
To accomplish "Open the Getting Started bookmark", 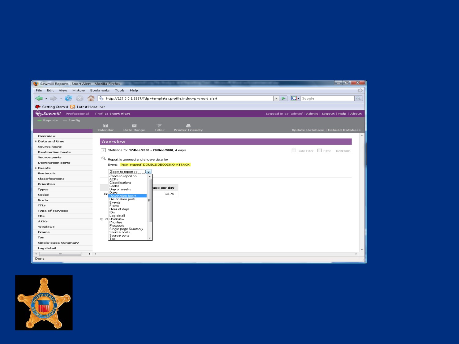I will click(x=52, y=107).
